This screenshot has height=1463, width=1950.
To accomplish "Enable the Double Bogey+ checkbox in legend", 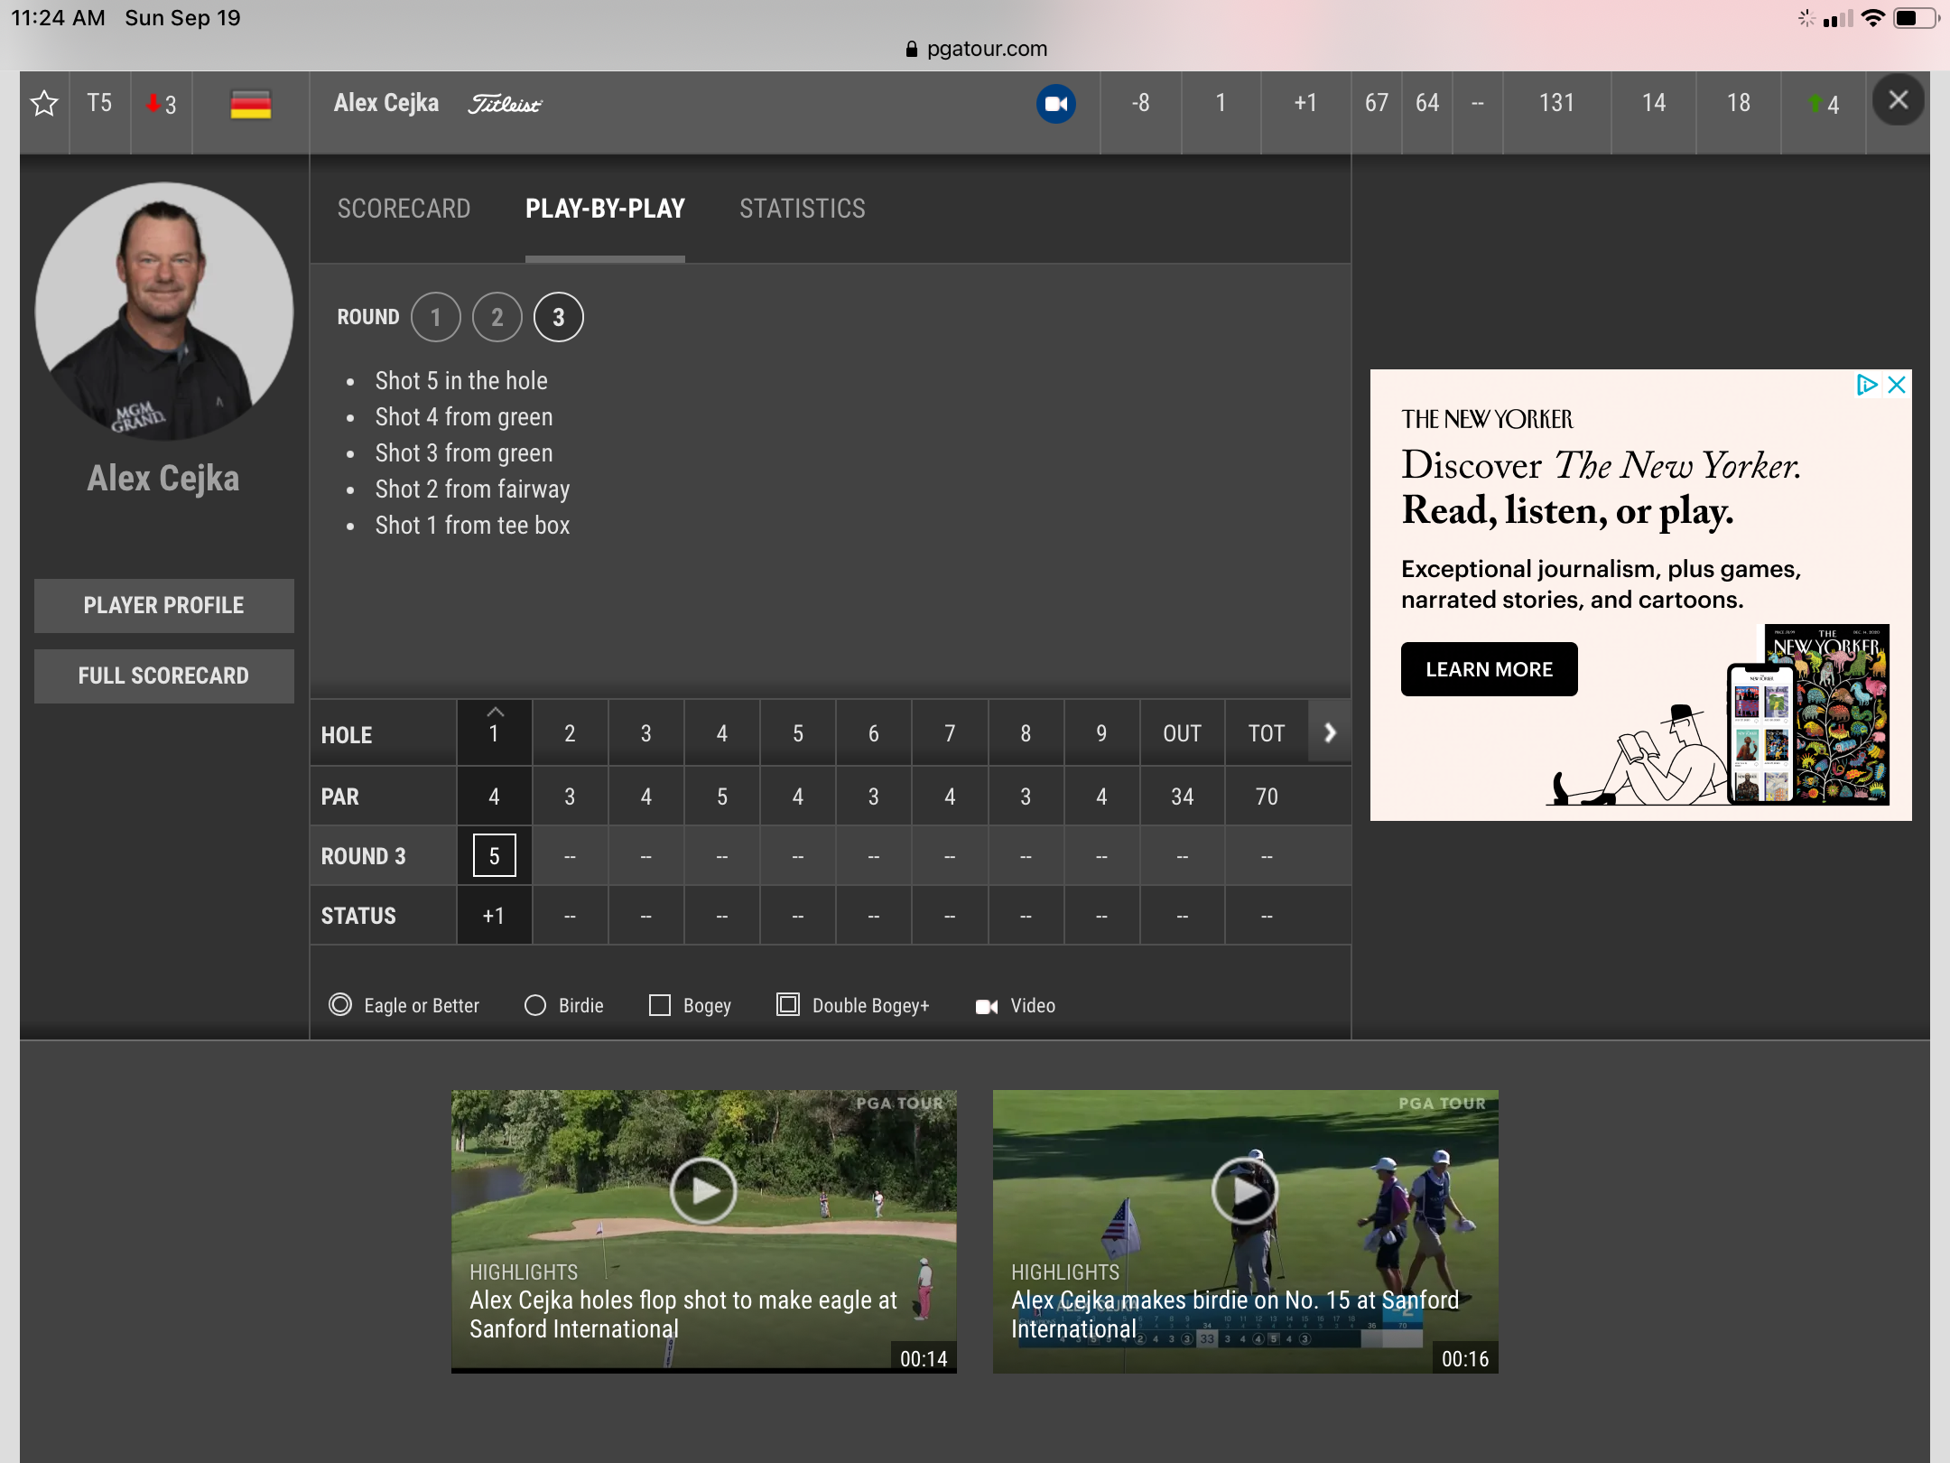I will (788, 1005).
